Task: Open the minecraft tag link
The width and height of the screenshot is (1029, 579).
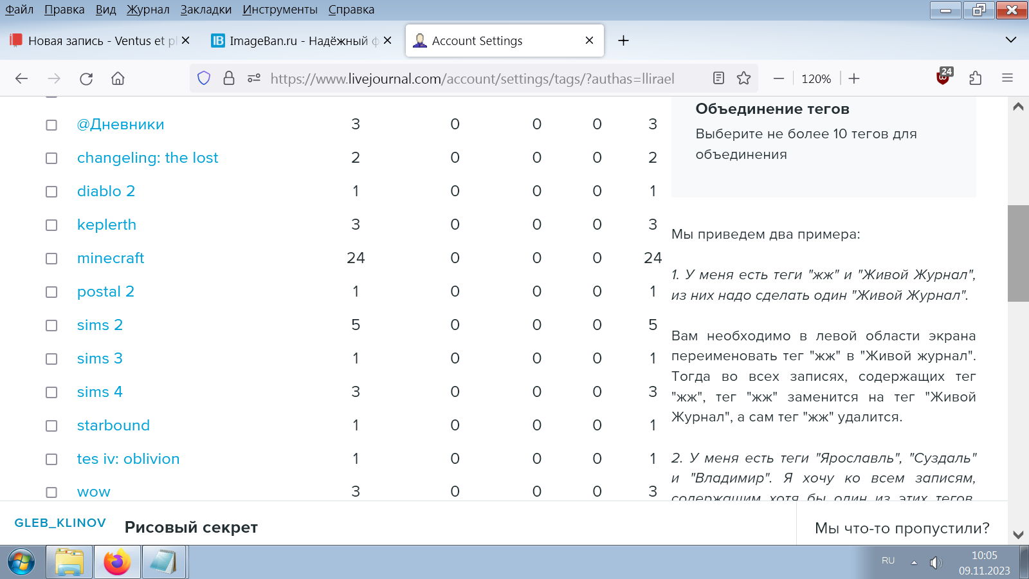Action: (x=111, y=258)
